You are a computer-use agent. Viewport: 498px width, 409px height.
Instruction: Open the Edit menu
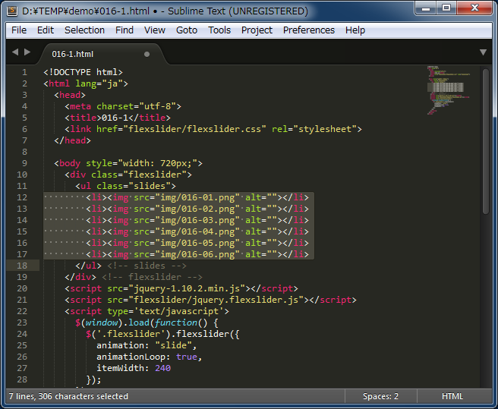[x=46, y=30]
